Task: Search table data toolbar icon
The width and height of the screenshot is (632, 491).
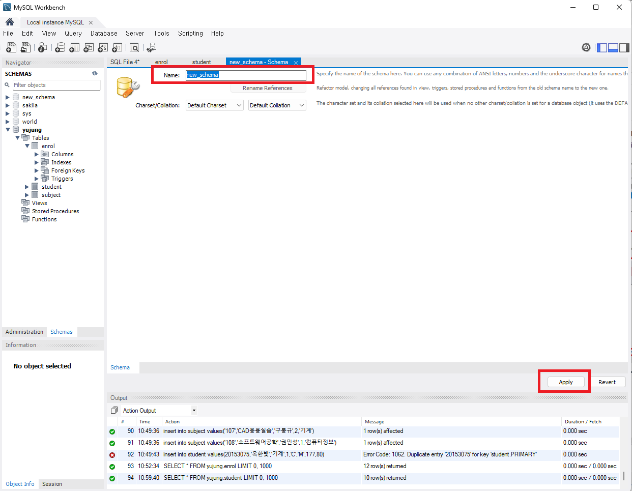Action: coord(134,47)
